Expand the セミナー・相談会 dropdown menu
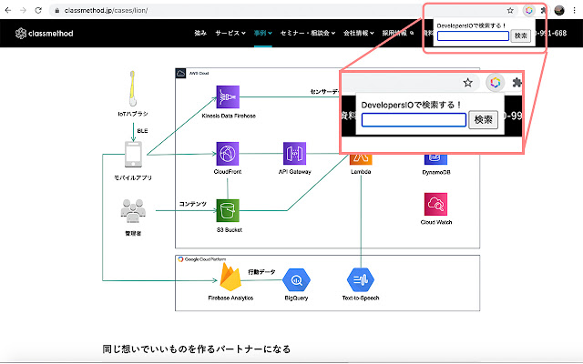 point(308,33)
